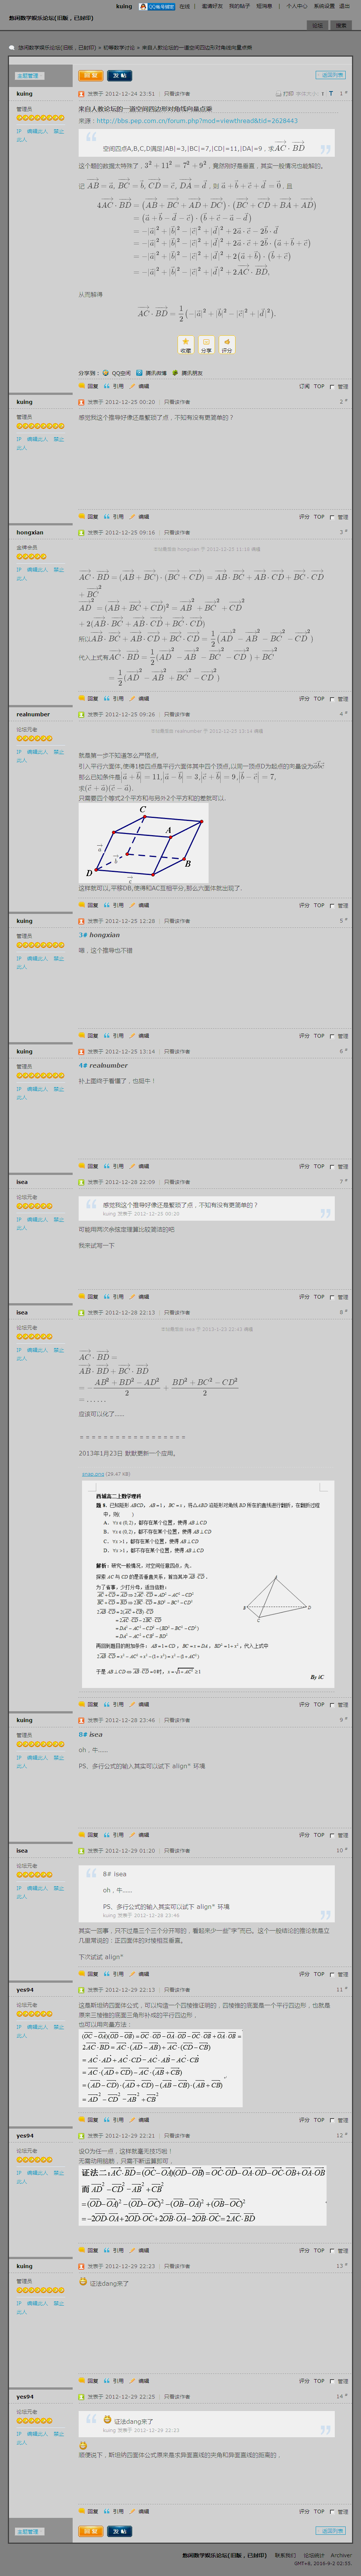Click the 打印 print icon in first post header

(284, 94)
